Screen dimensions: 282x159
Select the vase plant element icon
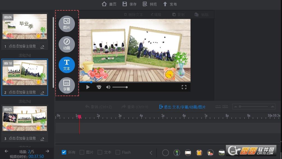point(177,153)
